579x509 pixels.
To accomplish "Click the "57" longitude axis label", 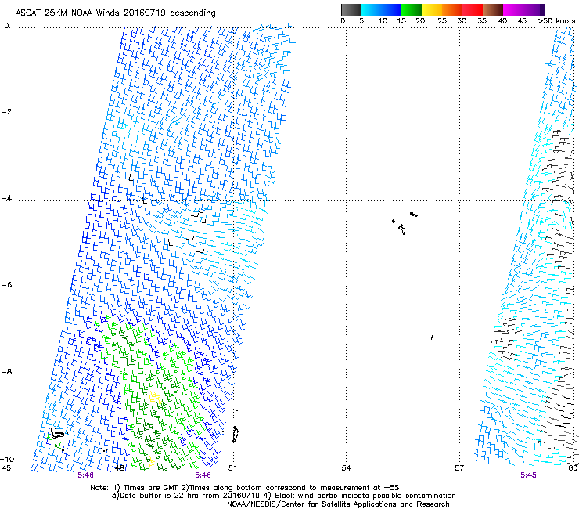I will tap(459, 468).
